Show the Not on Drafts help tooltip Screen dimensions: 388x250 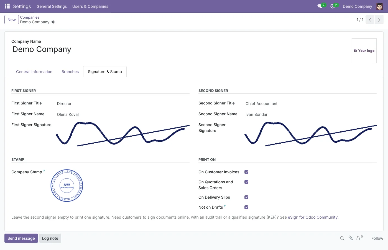pyautogui.click(x=225, y=206)
